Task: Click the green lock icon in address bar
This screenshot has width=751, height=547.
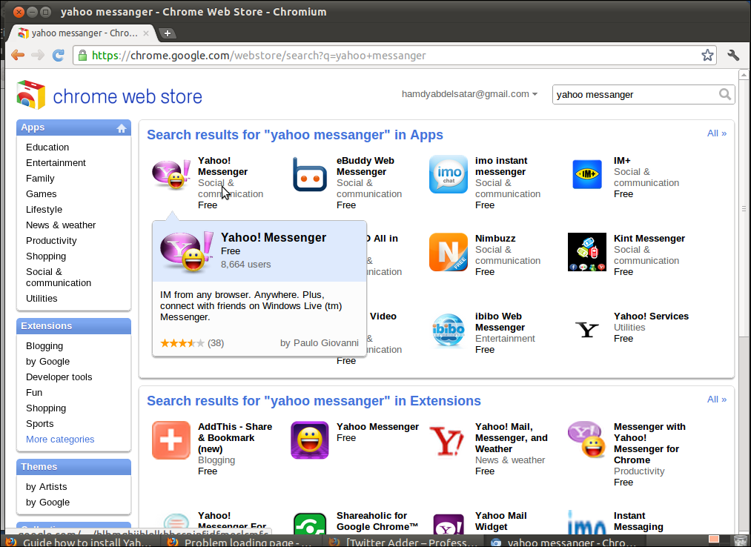Action: coord(82,56)
